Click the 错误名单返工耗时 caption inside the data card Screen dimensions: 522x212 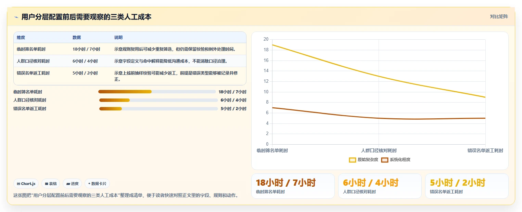tap(446, 192)
